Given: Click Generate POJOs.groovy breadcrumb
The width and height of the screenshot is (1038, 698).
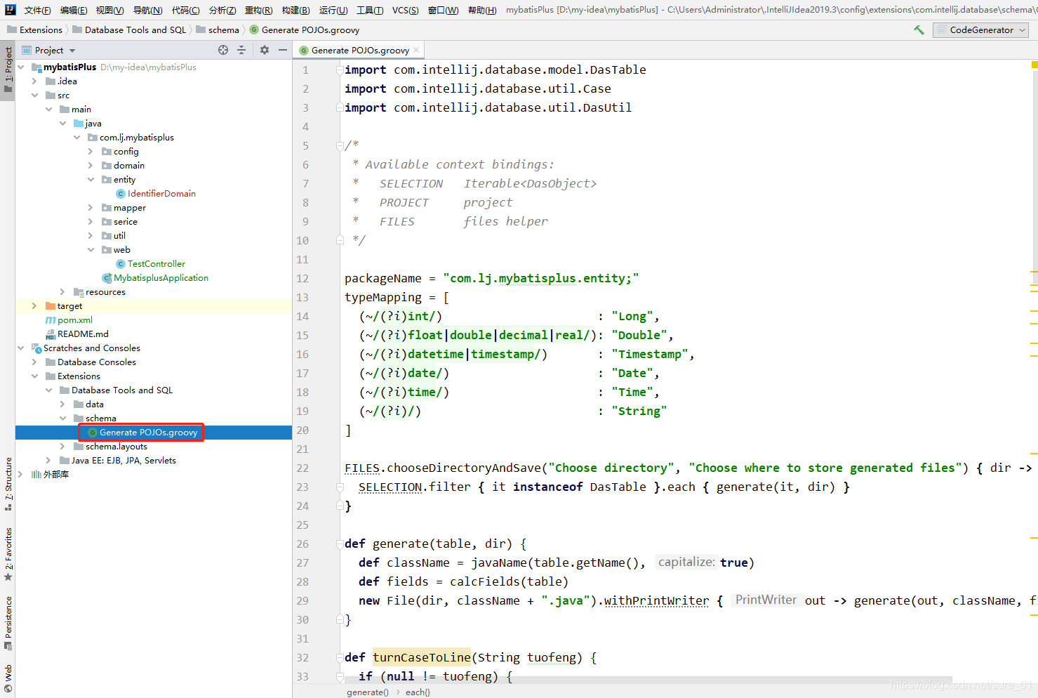Looking at the screenshot, I should pyautogui.click(x=305, y=30).
